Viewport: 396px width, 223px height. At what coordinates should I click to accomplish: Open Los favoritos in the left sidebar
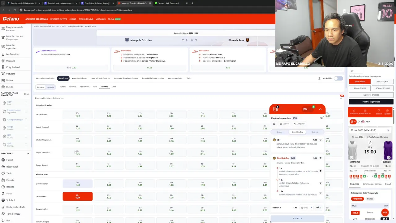tap(12, 54)
